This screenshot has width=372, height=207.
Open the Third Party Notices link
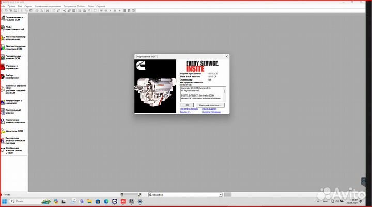point(189,109)
